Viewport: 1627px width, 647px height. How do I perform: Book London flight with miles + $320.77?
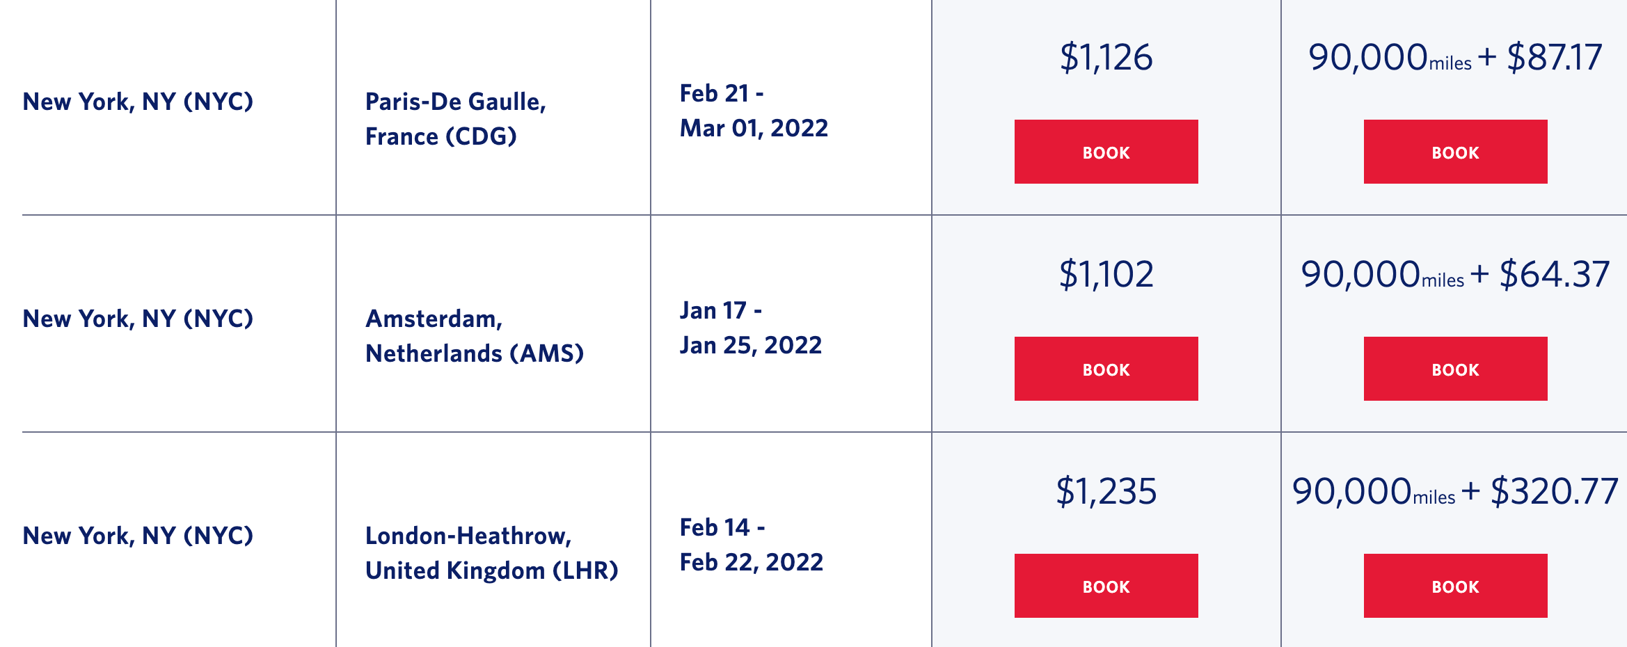pos(1455,586)
